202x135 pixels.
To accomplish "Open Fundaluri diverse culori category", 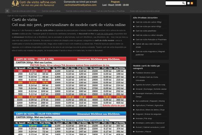I will (x=145, y=73).
